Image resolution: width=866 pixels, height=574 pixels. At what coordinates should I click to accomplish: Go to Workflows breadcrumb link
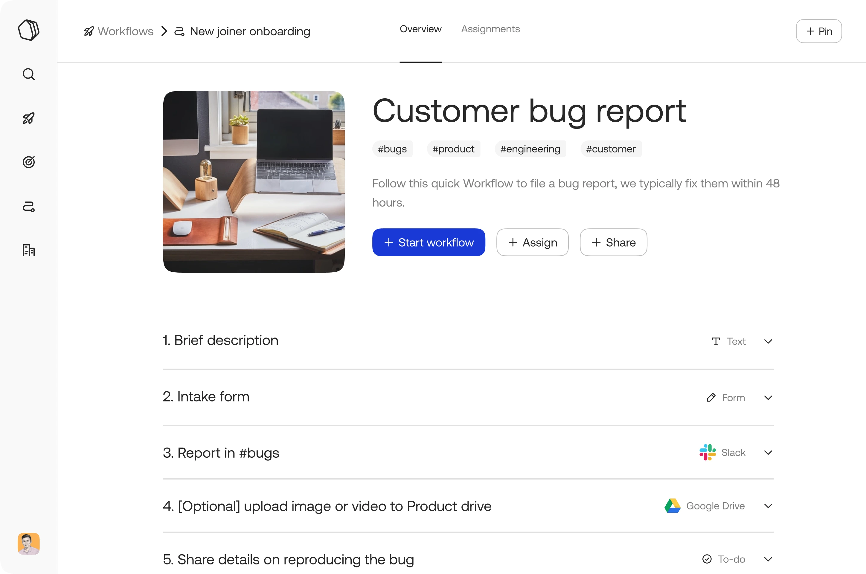[x=125, y=31]
